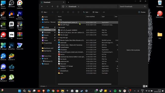Sort by Date modified column header

coord(93,17)
